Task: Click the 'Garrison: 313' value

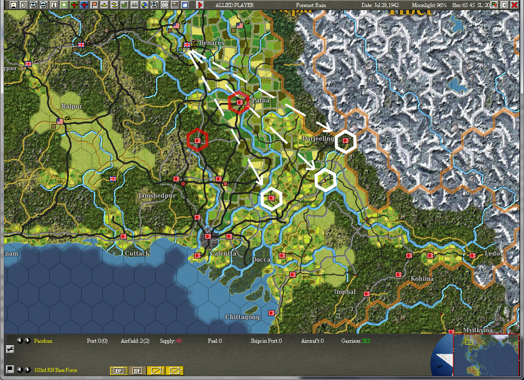Action: pyautogui.click(x=356, y=341)
